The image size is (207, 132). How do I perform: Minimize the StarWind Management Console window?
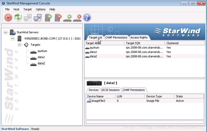tap(184, 3)
